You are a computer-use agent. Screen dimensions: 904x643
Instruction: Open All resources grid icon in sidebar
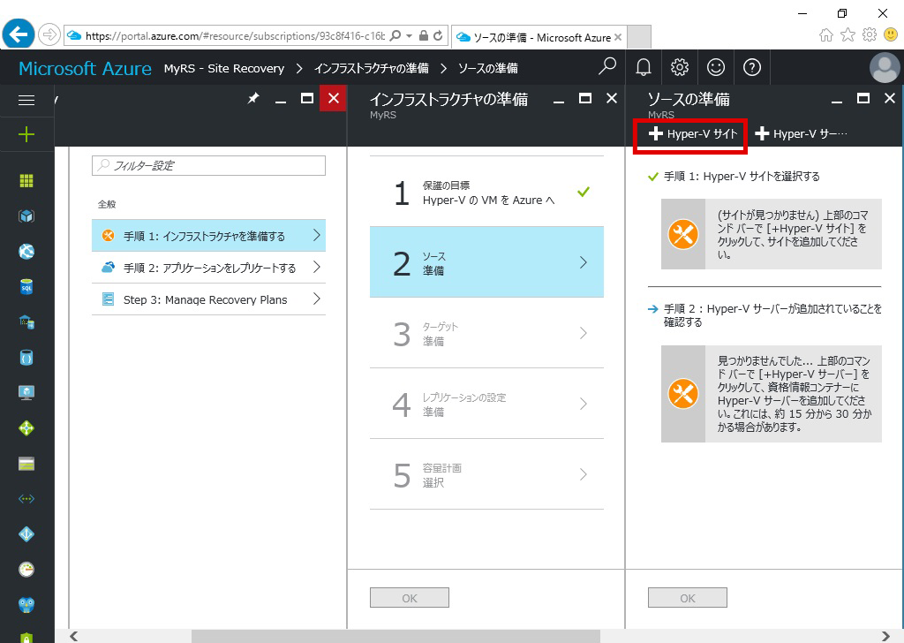pyautogui.click(x=26, y=181)
